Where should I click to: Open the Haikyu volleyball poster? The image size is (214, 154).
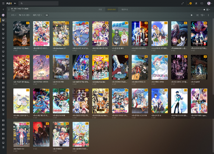pos(101,101)
